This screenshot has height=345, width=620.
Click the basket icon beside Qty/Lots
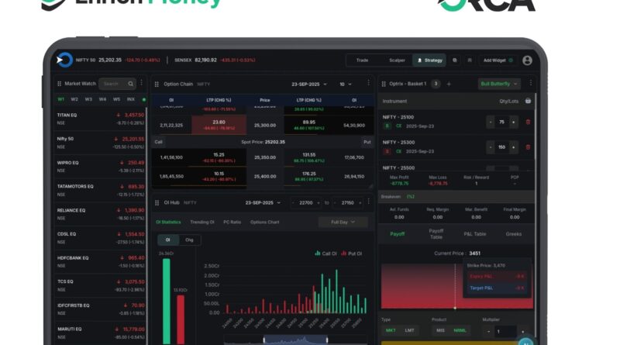528,101
